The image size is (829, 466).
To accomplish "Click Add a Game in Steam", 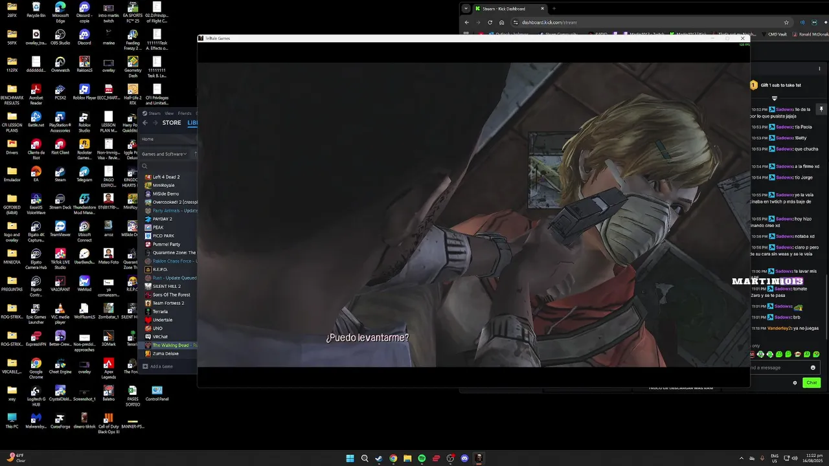I will pyautogui.click(x=158, y=366).
